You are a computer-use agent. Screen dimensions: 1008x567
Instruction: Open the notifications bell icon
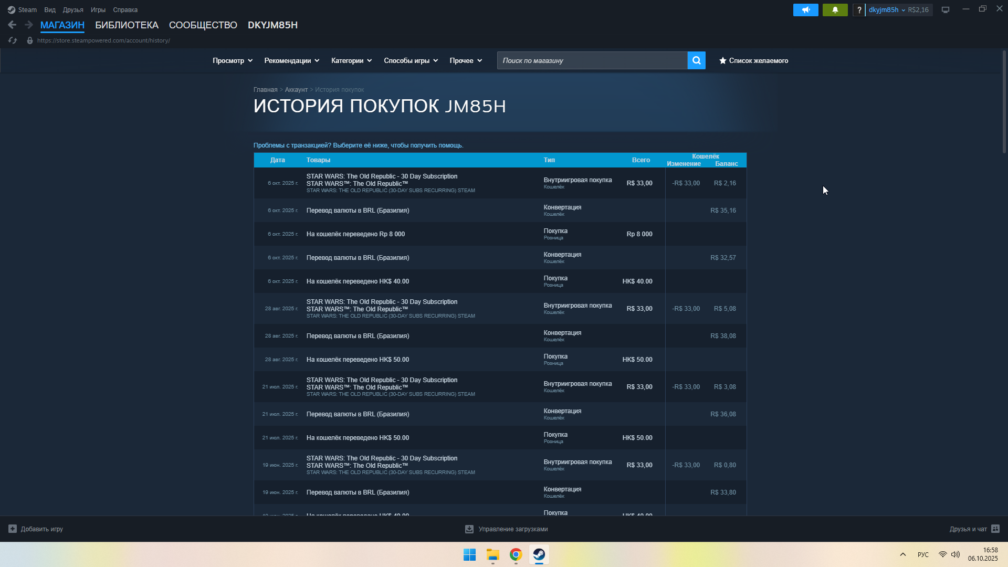(835, 10)
